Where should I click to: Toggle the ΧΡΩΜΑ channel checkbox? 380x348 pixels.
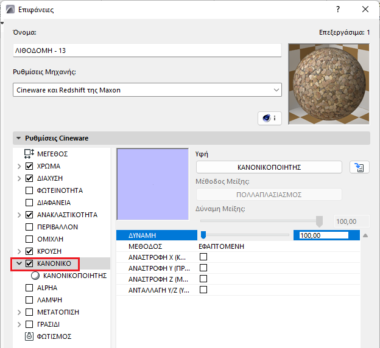coord(29,166)
